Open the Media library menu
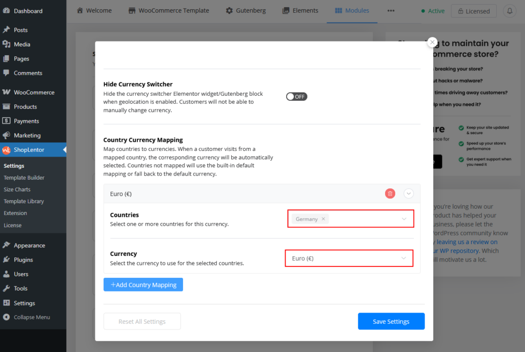This screenshot has width=525, height=352. point(22,45)
